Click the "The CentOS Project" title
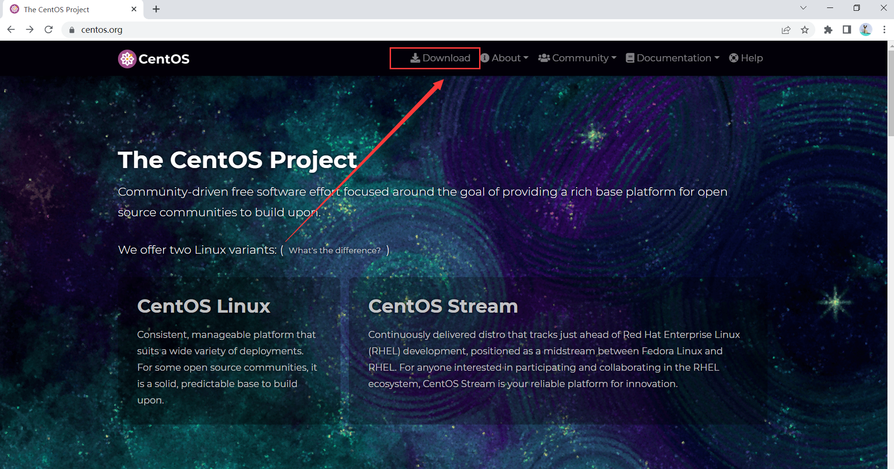Image resolution: width=894 pixels, height=469 pixels. (237, 160)
